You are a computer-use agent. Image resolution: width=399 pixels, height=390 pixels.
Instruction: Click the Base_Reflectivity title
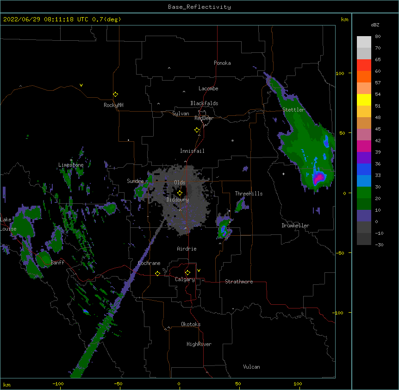point(199,7)
